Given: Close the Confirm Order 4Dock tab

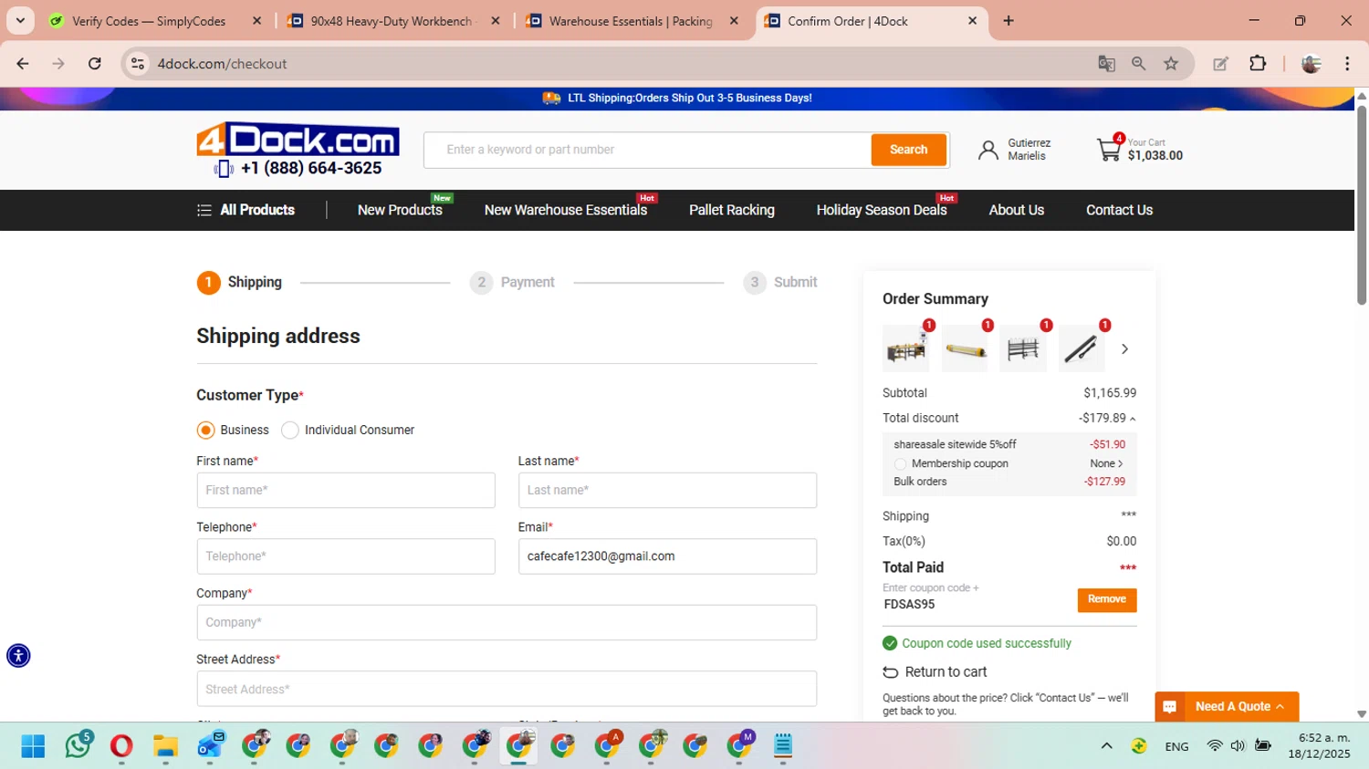Looking at the screenshot, I should pyautogui.click(x=972, y=20).
